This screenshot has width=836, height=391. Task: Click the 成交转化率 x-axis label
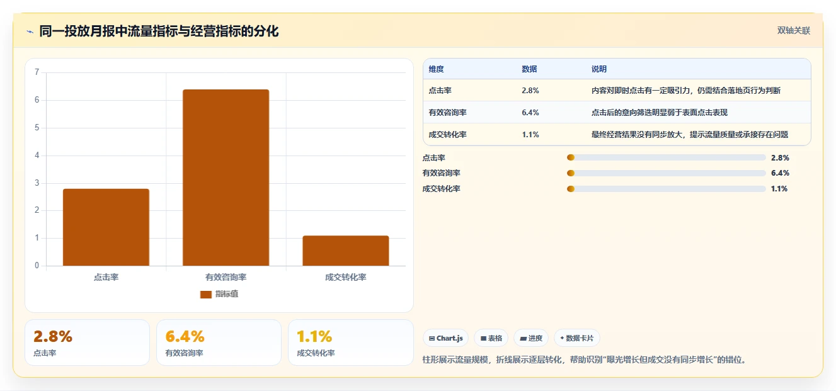[346, 277]
